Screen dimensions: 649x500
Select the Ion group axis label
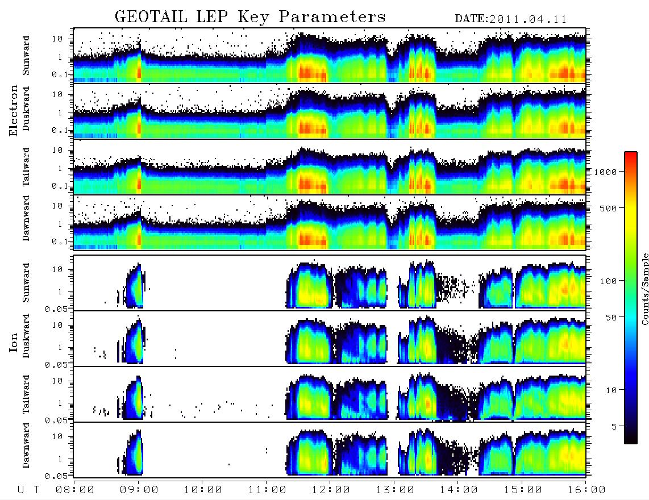coord(13,343)
